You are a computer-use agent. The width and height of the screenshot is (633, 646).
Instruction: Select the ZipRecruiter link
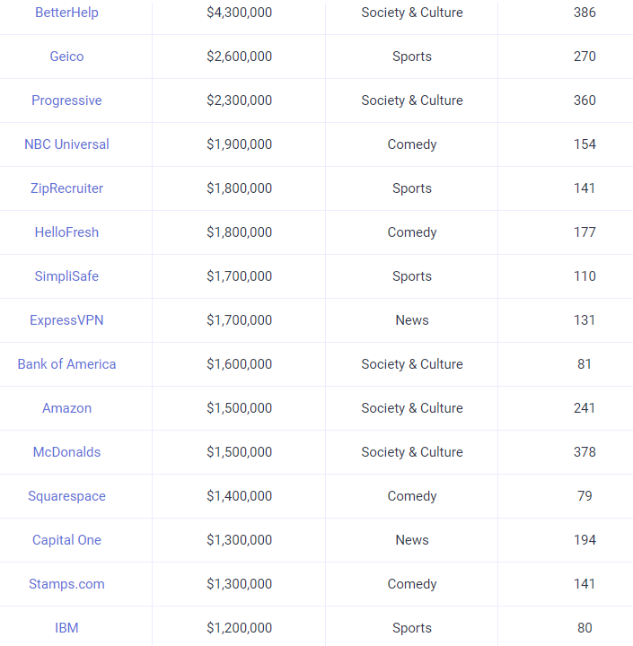tap(66, 188)
